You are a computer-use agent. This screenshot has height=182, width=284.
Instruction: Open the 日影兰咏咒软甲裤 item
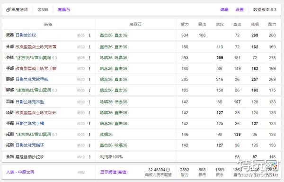pos(32,80)
